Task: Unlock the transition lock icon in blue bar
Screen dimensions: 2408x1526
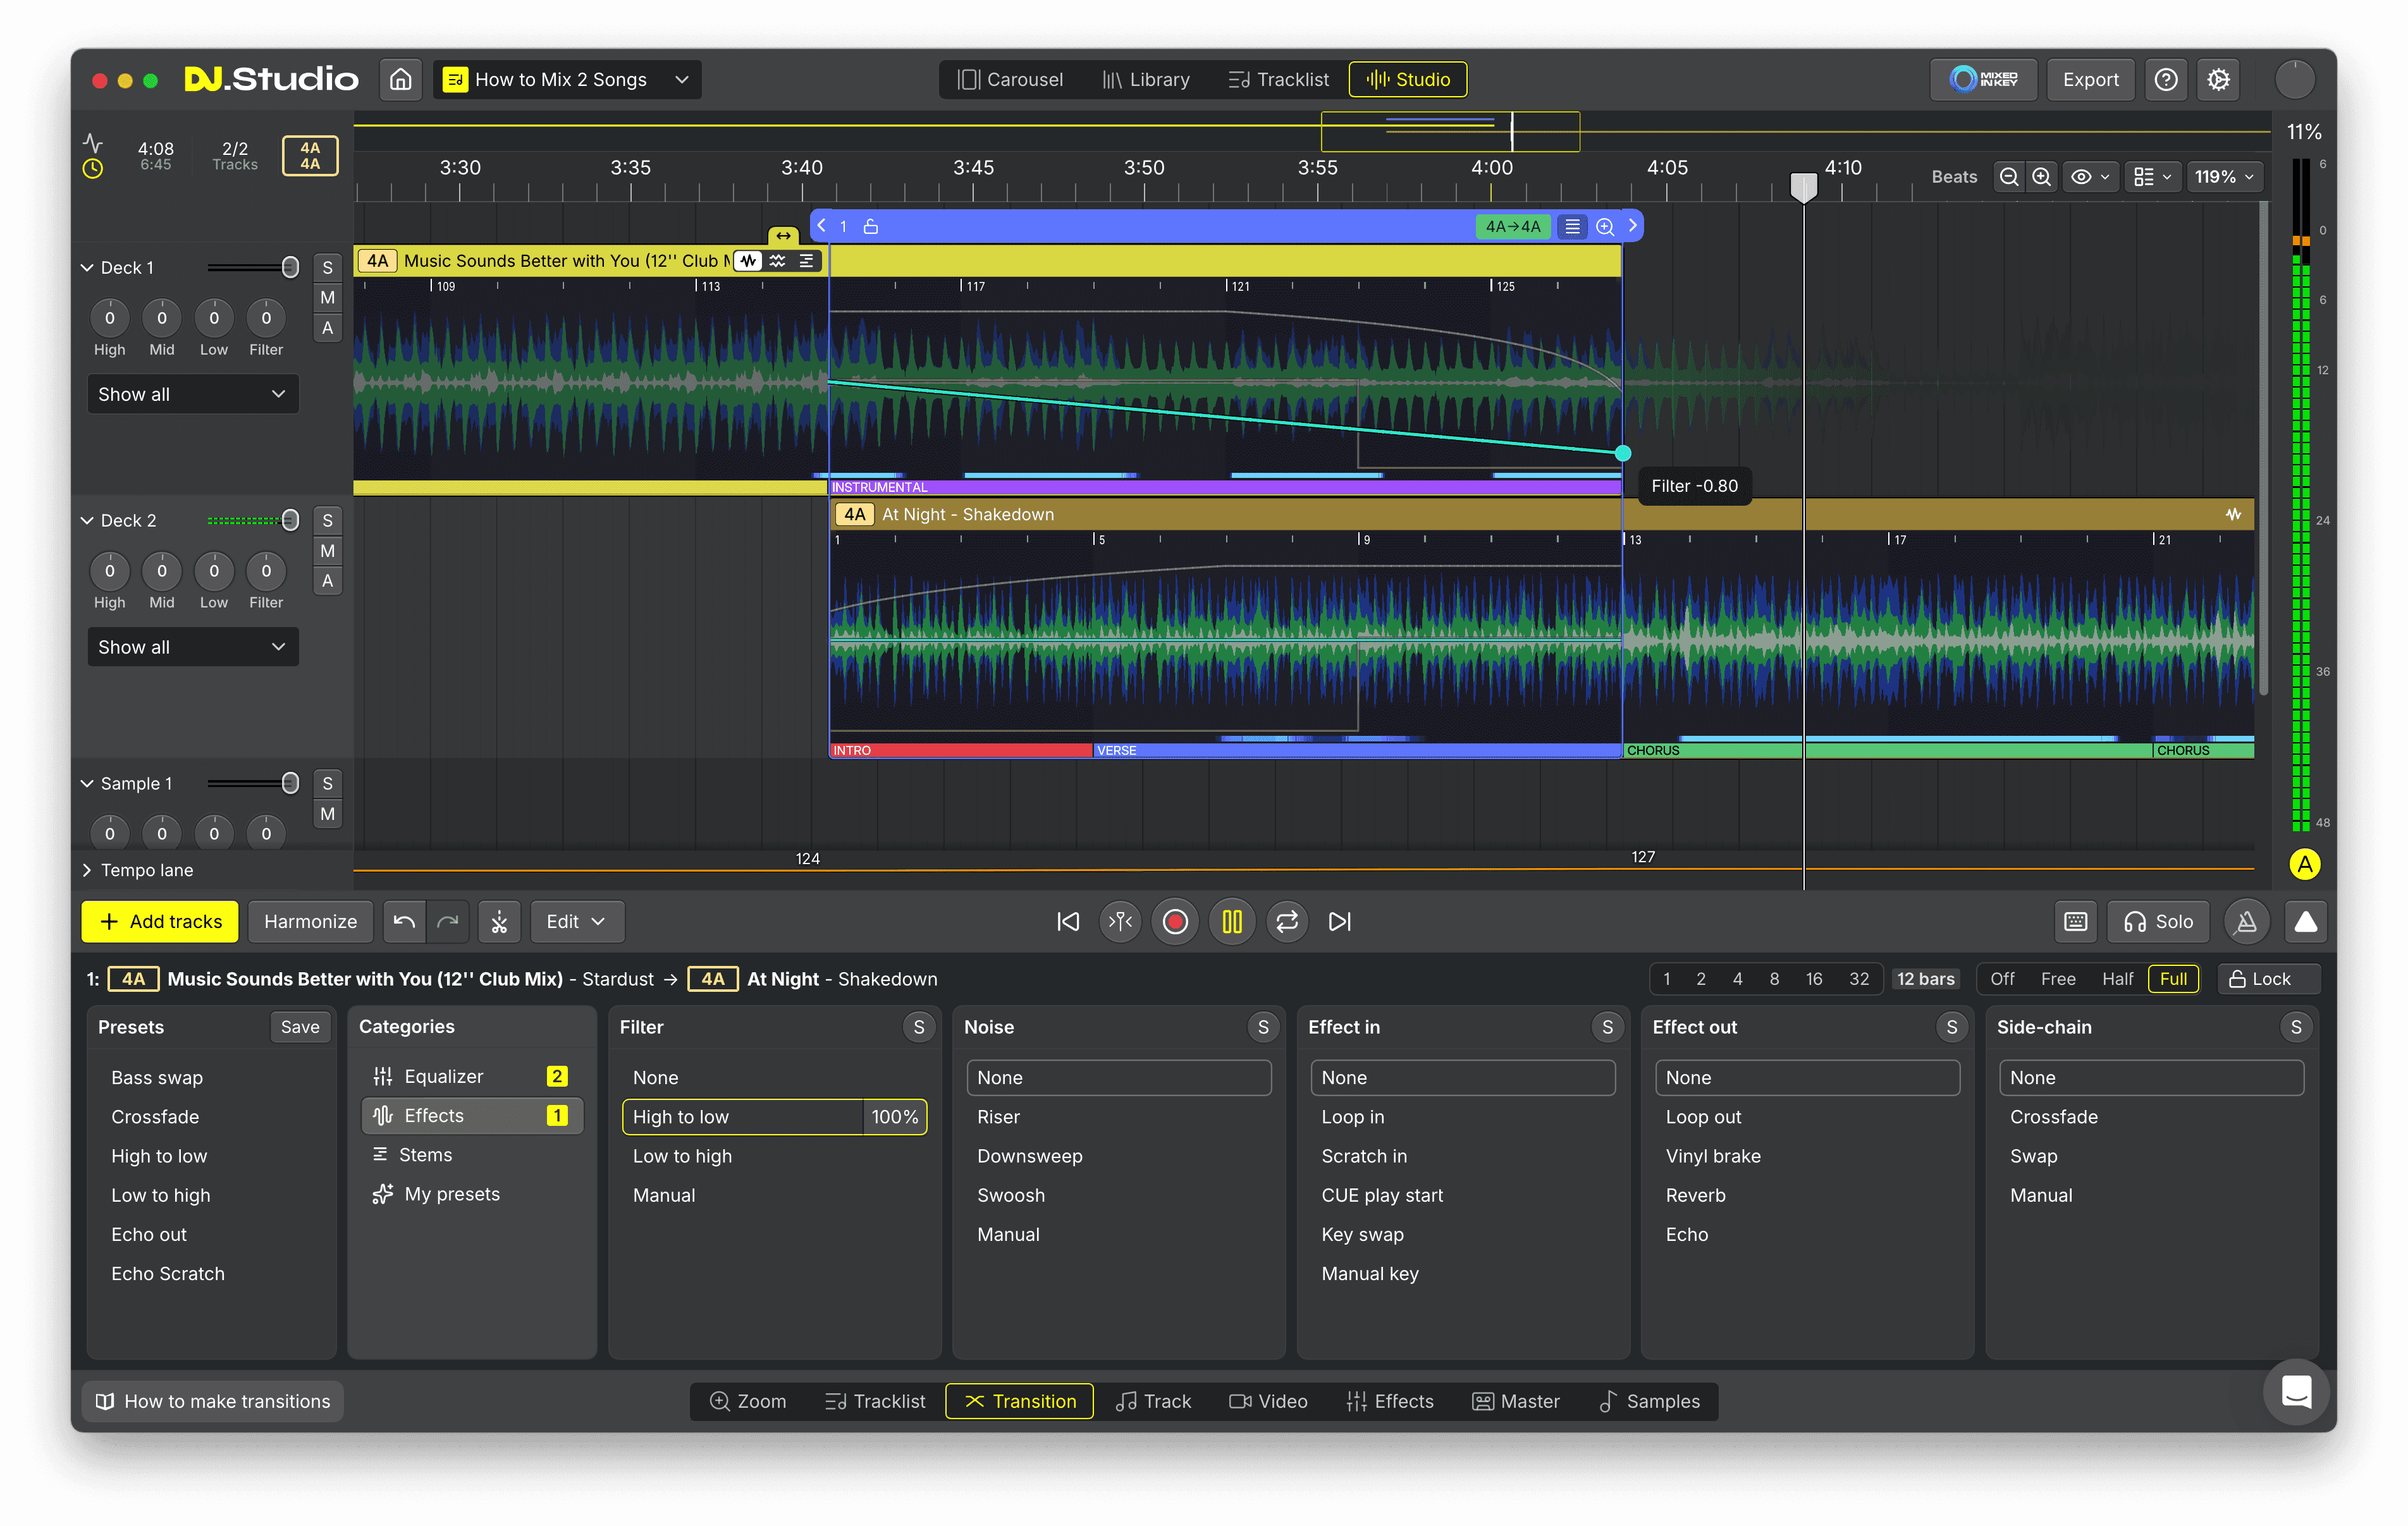Action: pyautogui.click(x=870, y=226)
